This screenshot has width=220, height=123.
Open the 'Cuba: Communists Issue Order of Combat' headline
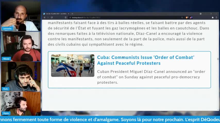(x=146, y=60)
